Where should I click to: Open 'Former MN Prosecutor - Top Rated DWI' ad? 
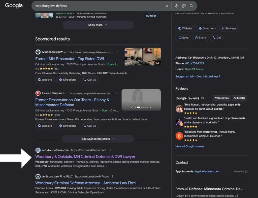[x=71, y=59]
